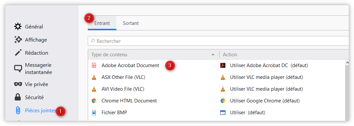Click the VLC cone icon beside AVI Video File
Screen dimensions: 354x126
[x=94, y=89]
